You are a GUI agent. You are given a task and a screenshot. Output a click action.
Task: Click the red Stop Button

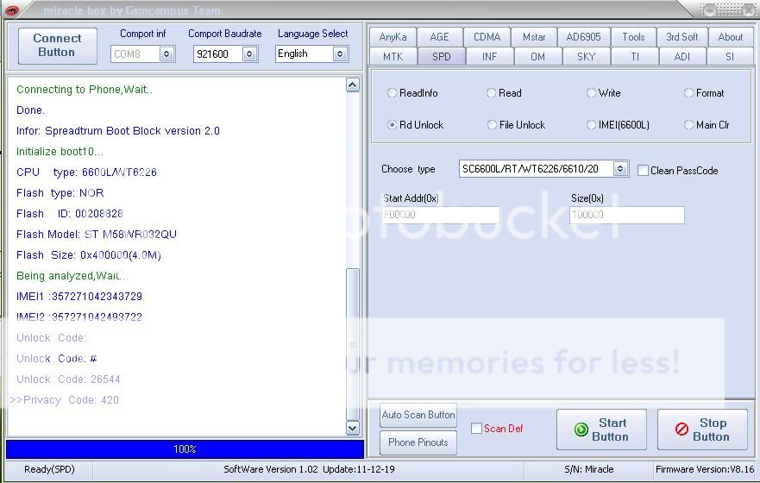point(702,430)
